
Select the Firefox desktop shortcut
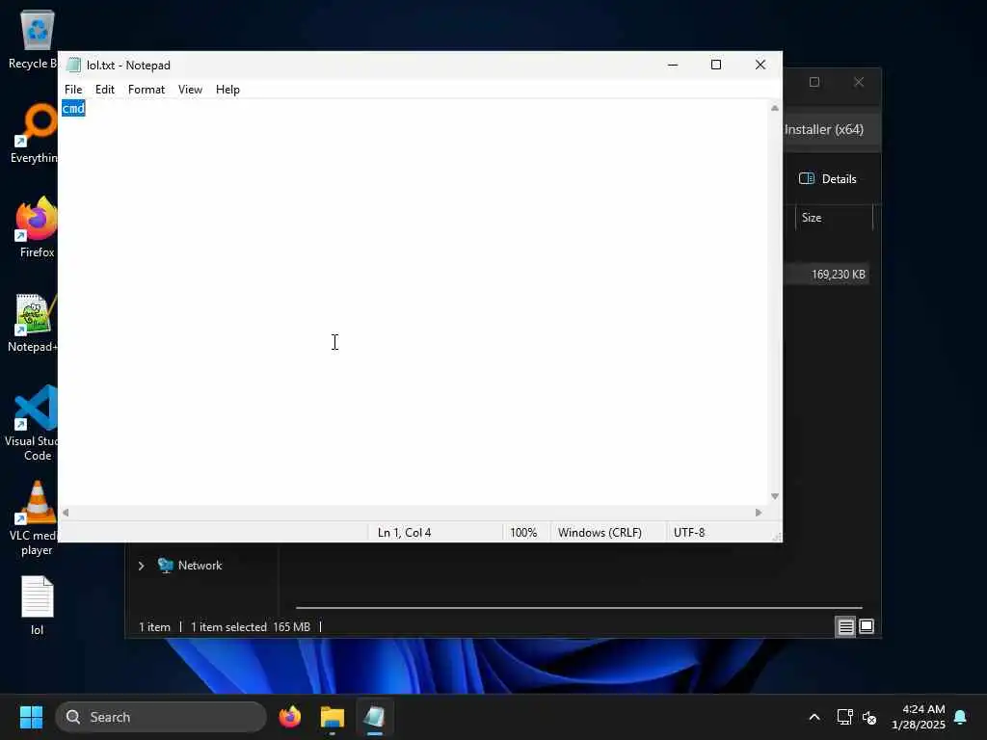(x=37, y=227)
